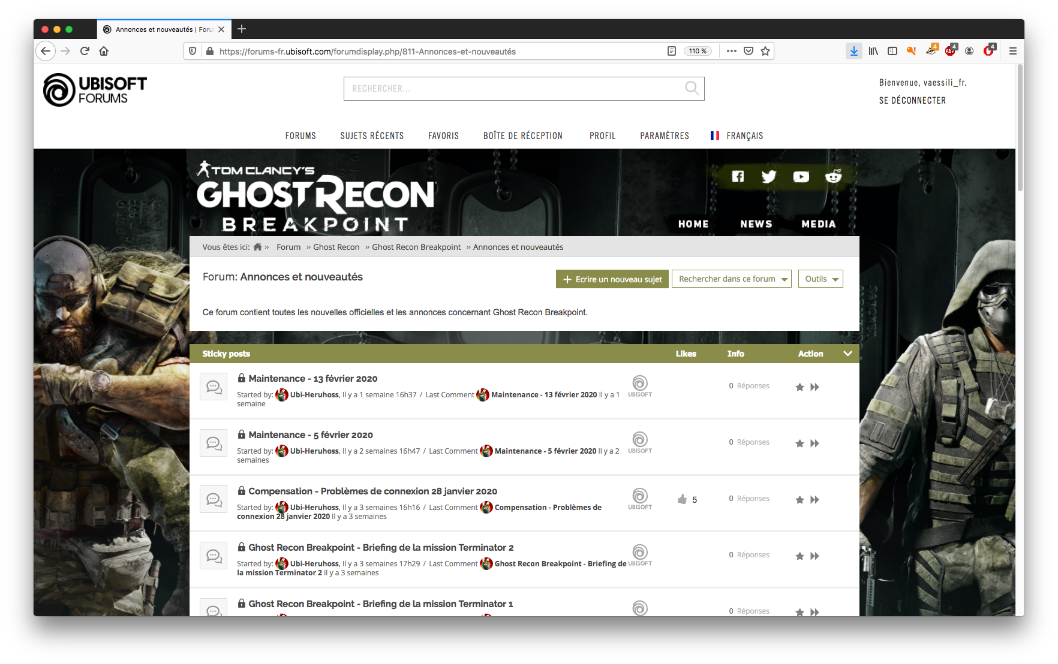The image size is (1058, 664).
Task: Open page actions three-dots menu
Action: [x=732, y=51]
